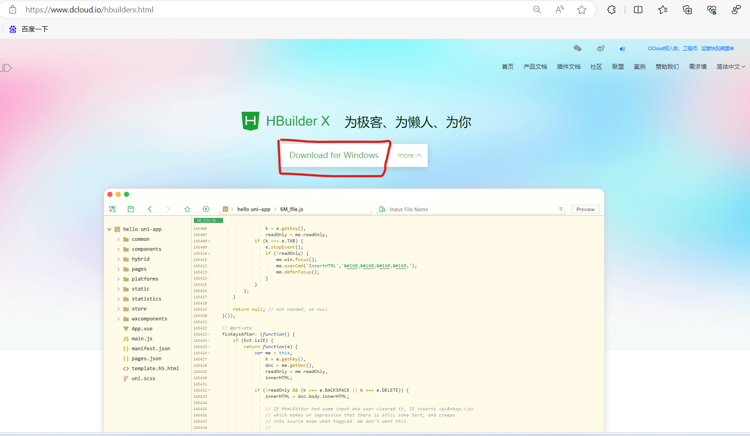Click the browser zoom magnifier icon
This screenshot has height=436, width=750.
(537, 10)
